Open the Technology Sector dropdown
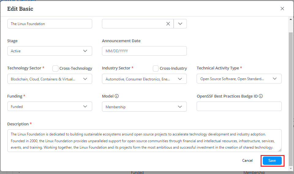 point(50,79)
